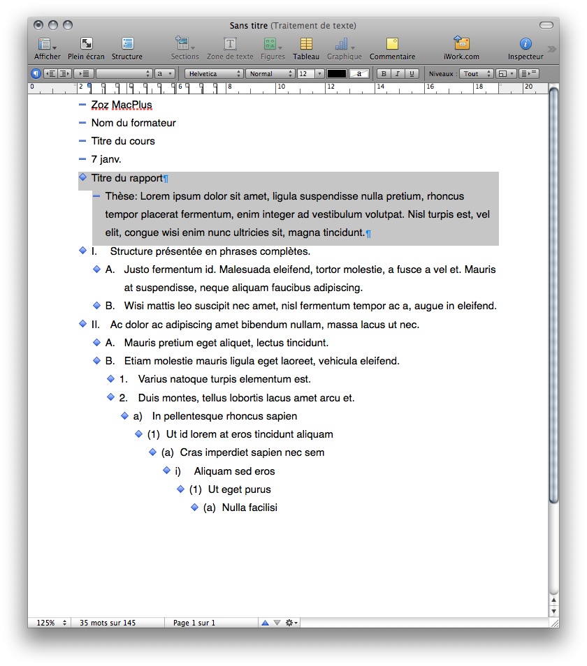Insert a Zone de texte text box

pos(230,43)
